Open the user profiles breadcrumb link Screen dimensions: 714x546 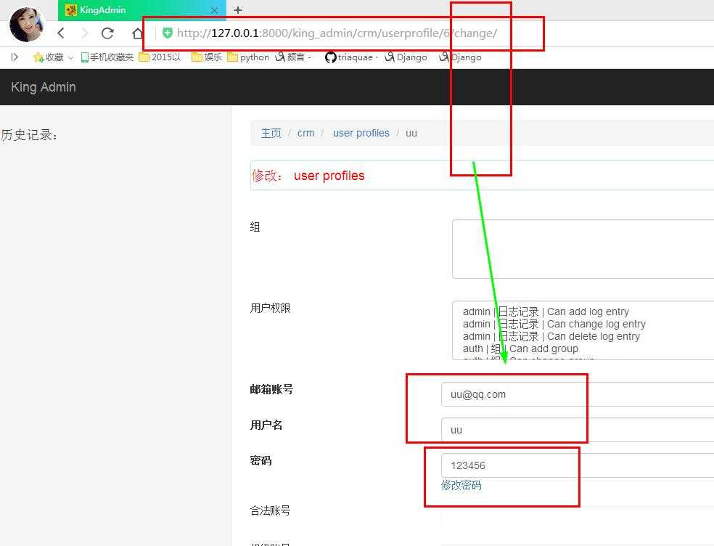coord(361,133)
